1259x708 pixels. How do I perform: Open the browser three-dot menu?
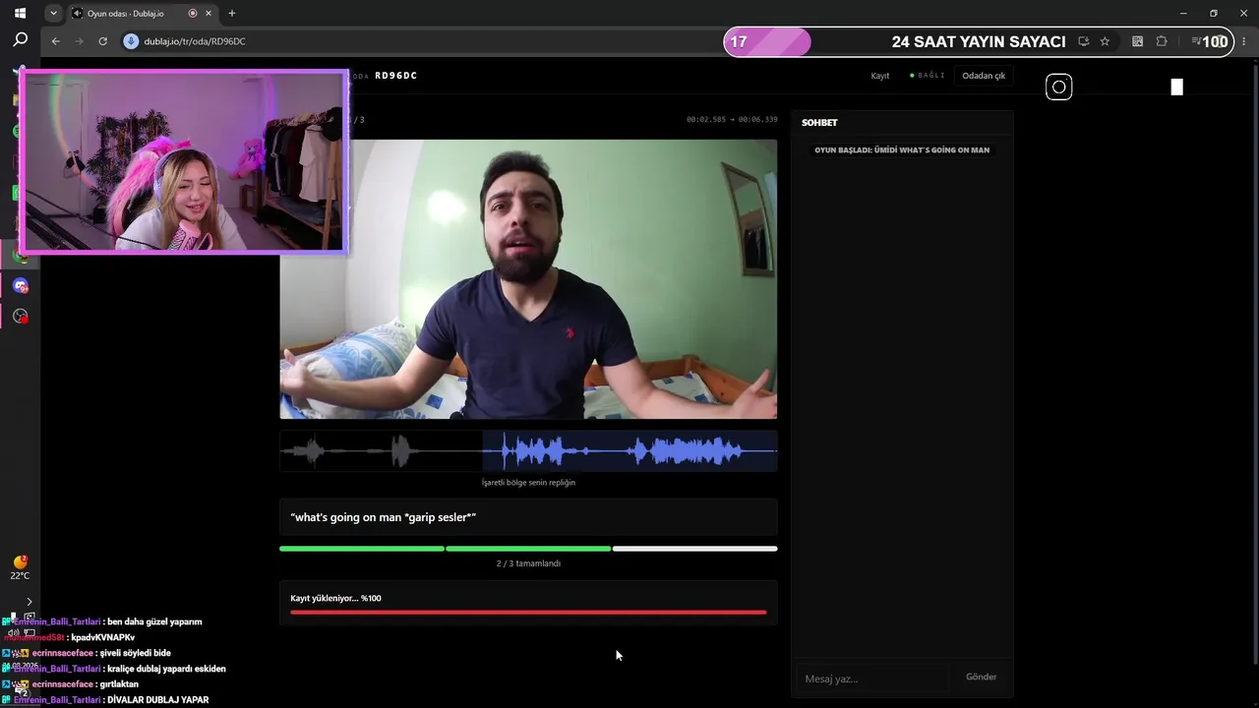(x=1244, y=41)
